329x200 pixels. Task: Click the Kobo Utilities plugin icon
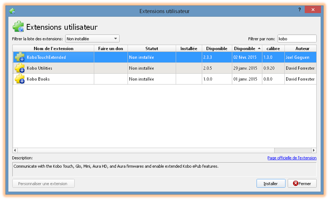pyautogui.click(x=20, y=68)
